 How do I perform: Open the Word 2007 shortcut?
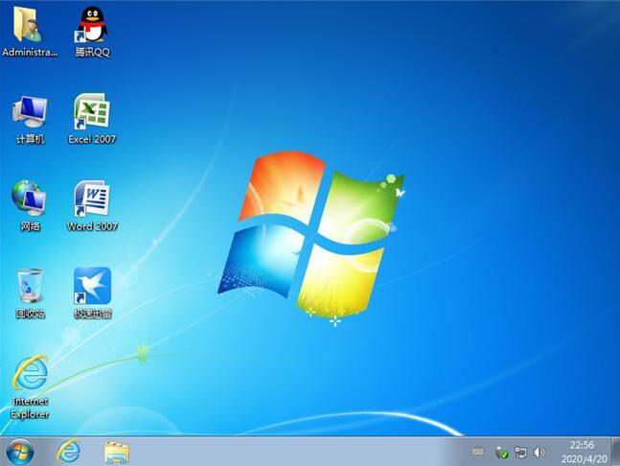(x=92, y=198)
